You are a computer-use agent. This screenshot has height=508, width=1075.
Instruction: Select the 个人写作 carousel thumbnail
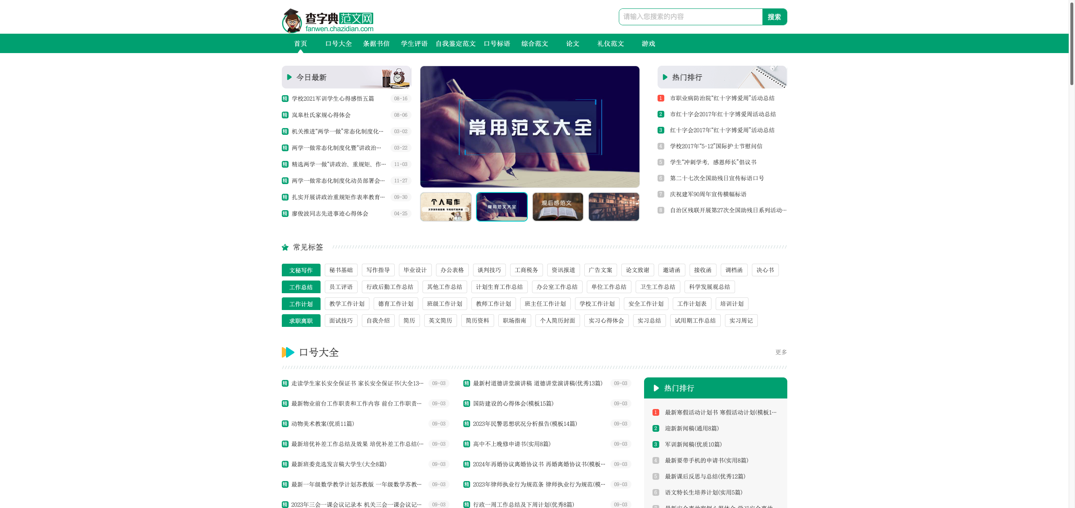click(x=446, y=207)
